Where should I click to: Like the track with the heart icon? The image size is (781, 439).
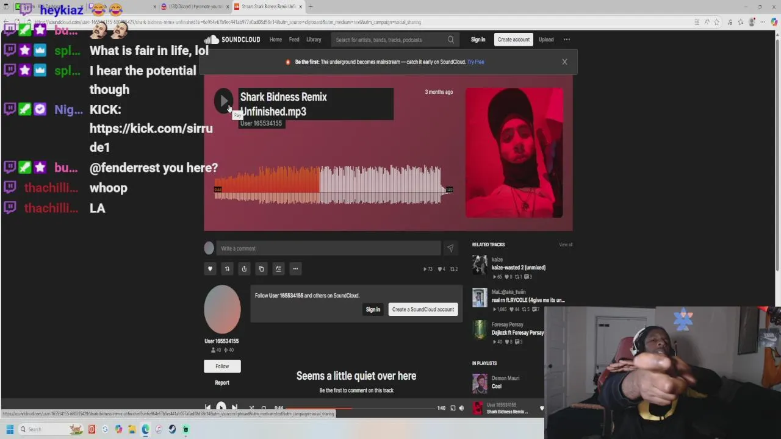point(210,269)
